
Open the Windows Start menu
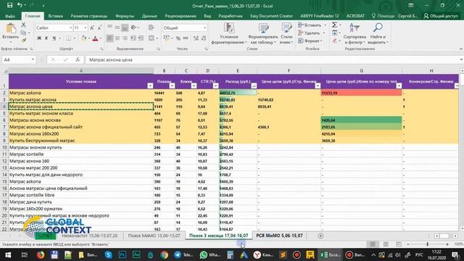coord(8,254)
